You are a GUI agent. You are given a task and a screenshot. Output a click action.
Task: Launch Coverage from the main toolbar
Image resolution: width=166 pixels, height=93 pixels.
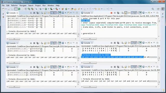tap(51, 9)
